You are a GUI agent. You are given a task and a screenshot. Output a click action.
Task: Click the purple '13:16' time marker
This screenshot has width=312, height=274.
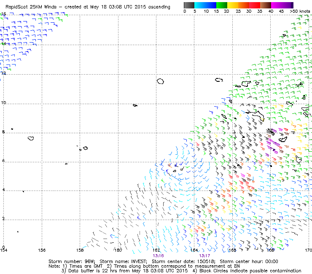(x=158, y=256)
